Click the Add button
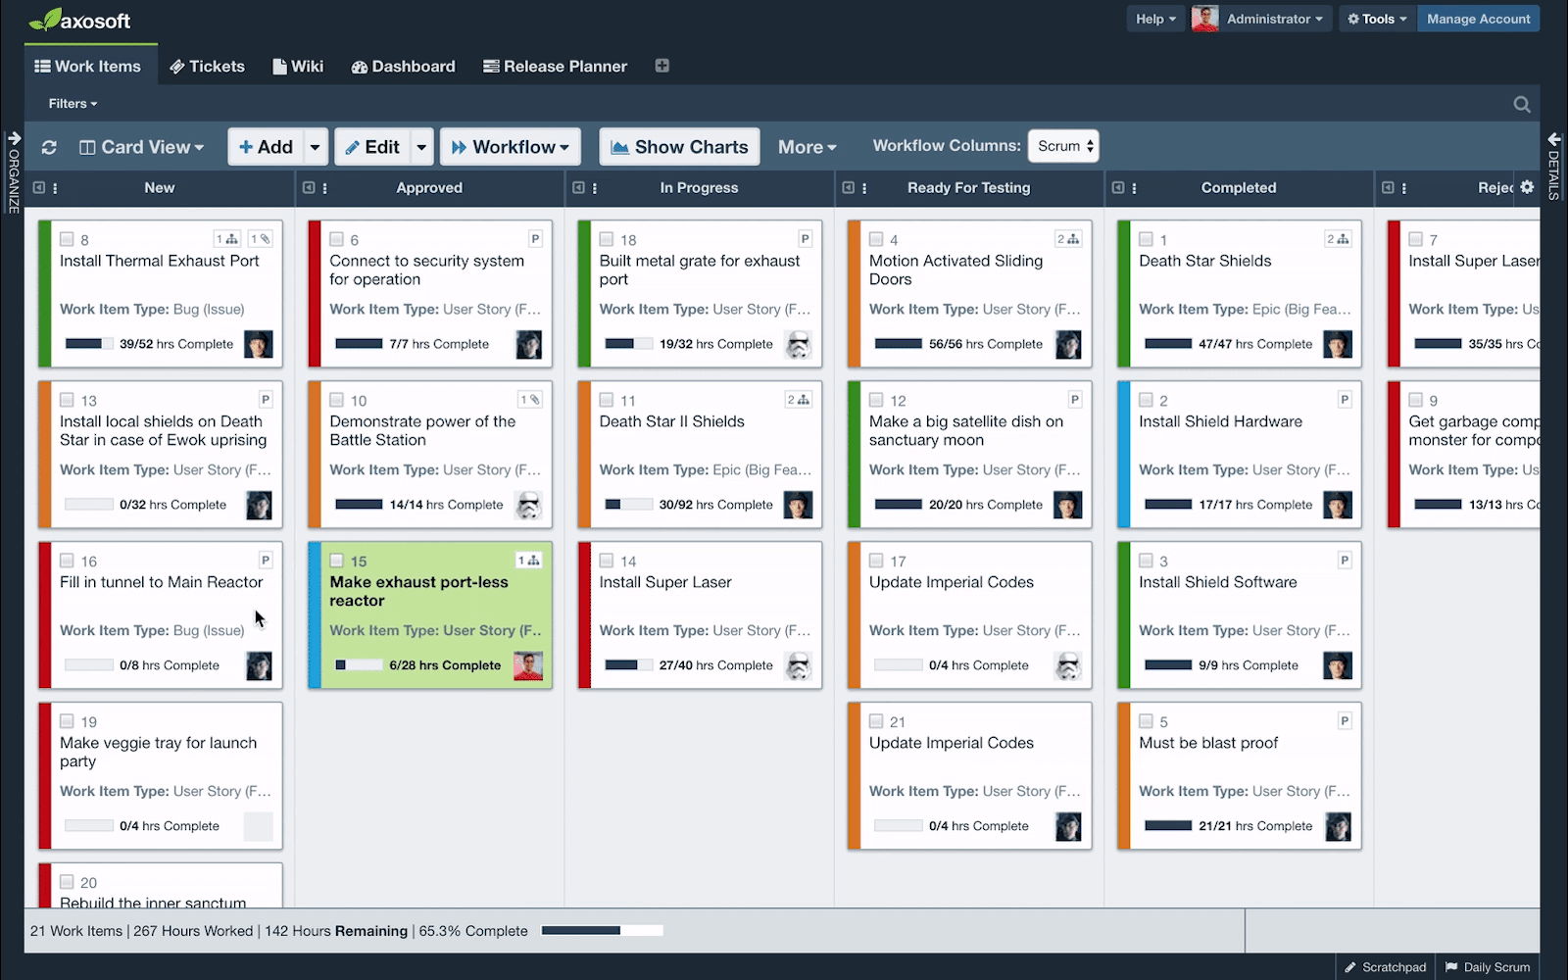 point(266,147)
